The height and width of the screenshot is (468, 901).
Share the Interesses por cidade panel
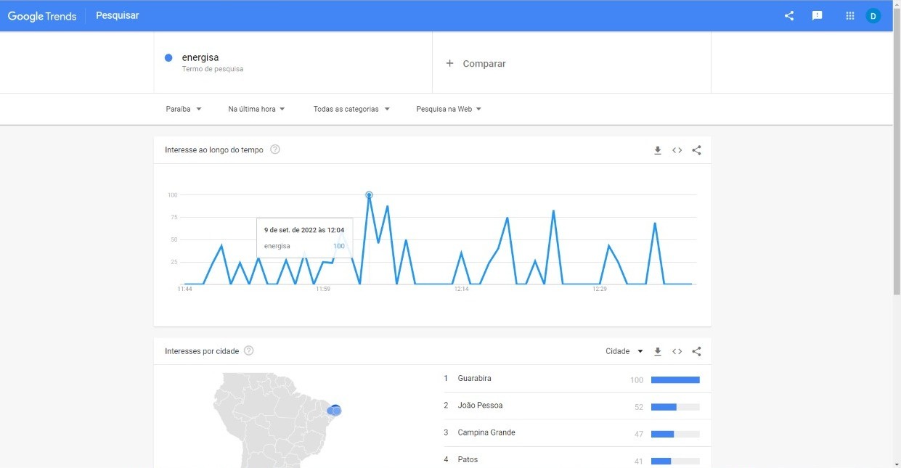click(x=696, y=351)
